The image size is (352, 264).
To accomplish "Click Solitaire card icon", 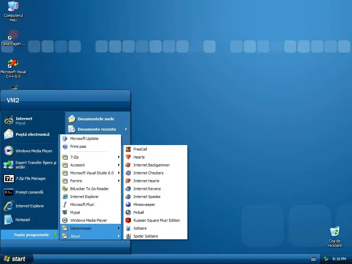I will 128,228.
